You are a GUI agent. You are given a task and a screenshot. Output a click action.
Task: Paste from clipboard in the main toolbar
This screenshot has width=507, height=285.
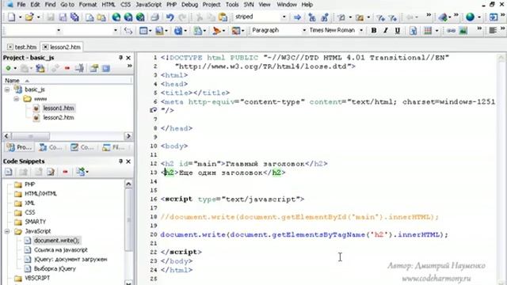[223, 17]
